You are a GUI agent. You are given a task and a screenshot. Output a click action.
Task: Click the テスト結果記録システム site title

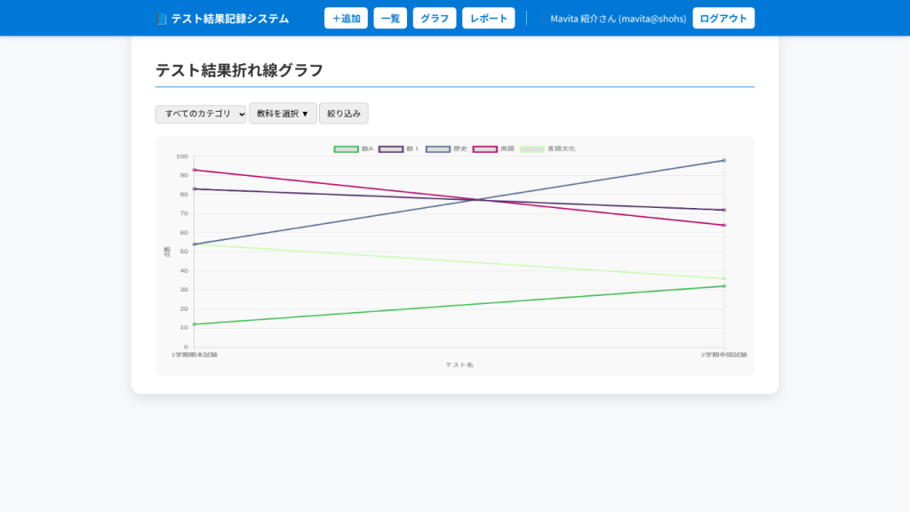pyautogui.click(x=229, y=19)
